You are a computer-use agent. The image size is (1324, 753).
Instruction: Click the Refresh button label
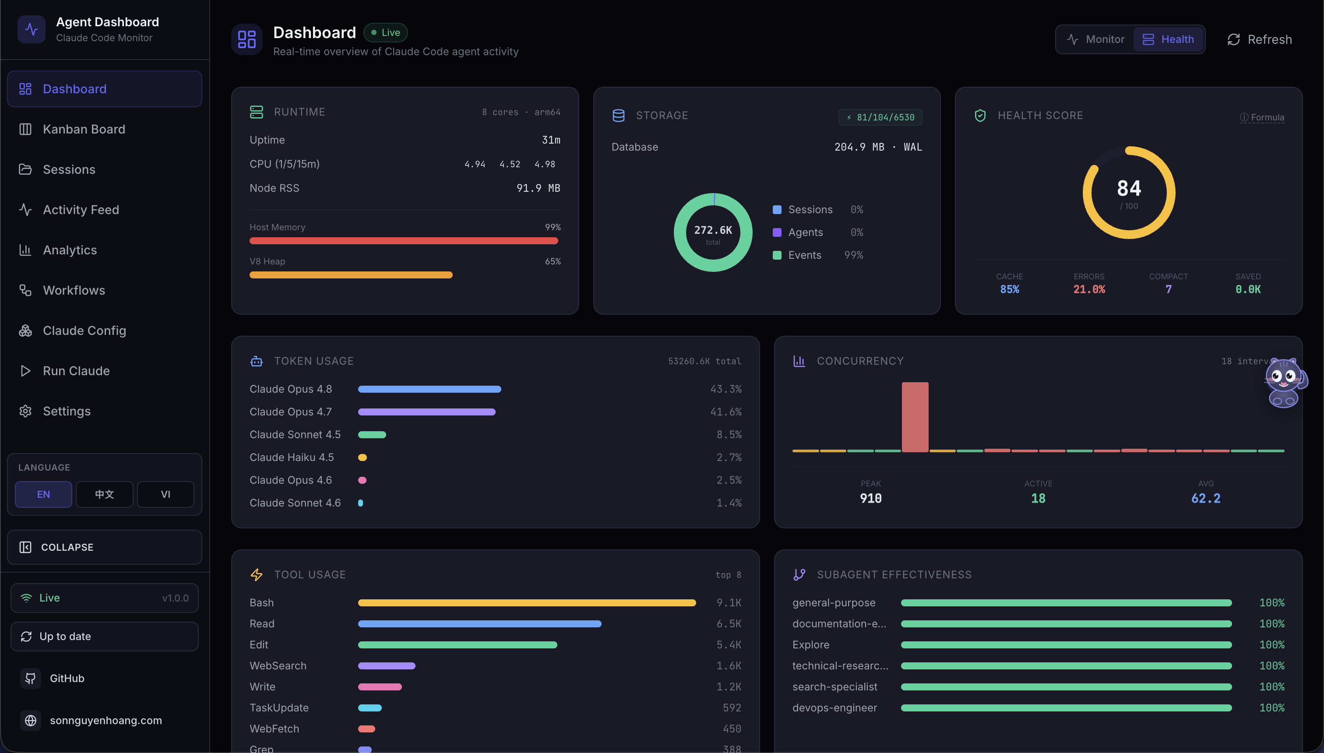(x=1270, y=40)
